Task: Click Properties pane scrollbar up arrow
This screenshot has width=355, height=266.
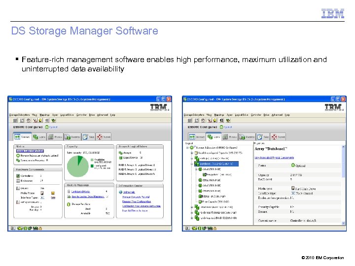Action: pyautogui.click(x=343, y=147)
